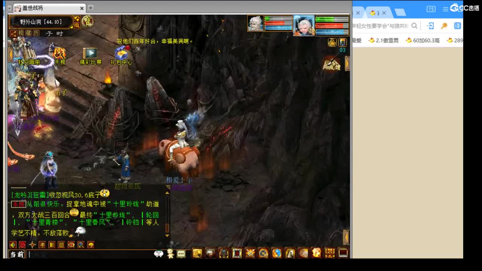This screenshot has width=482, height=271.
Task: Open the 2.1傲雪男 bookmark
Action: click(x=383, y=40)
